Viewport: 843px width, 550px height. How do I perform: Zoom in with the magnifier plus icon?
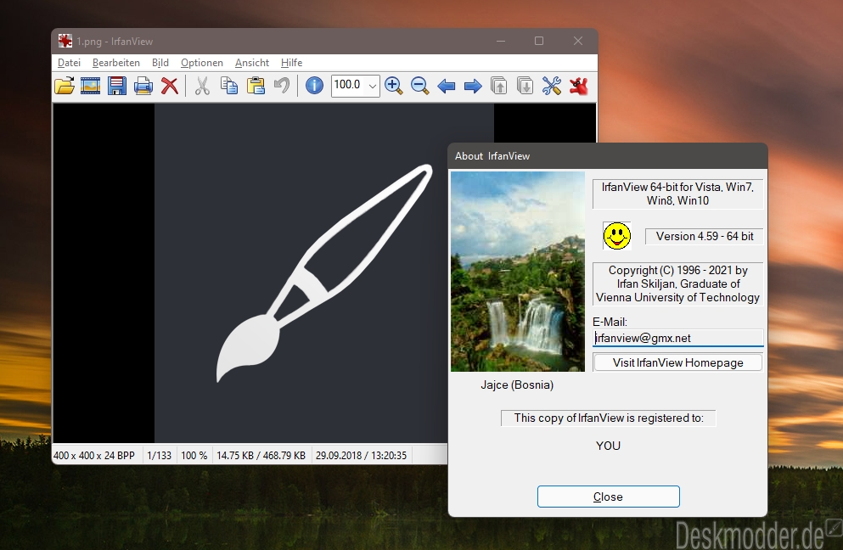click(394, 86)
